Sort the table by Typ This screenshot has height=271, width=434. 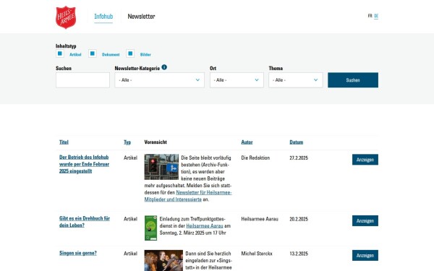point(127,142)
